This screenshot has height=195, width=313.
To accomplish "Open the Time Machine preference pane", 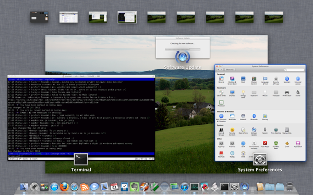I will click(x=276, y=131).
